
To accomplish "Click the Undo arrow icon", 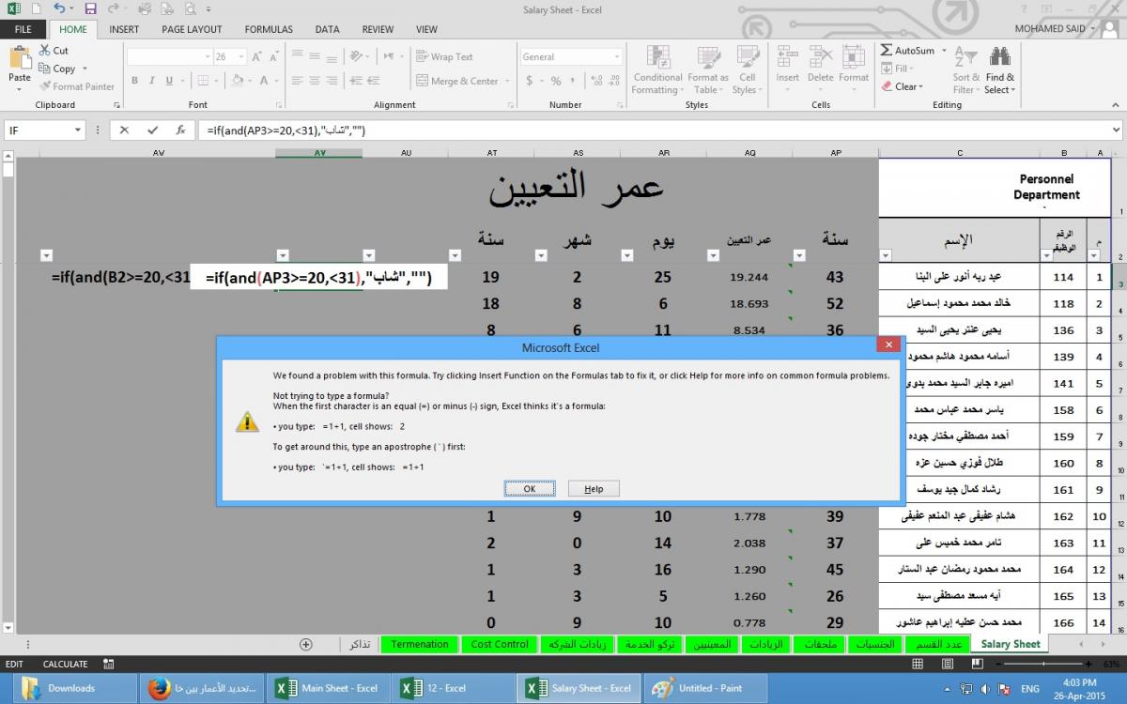I will [59, 8].
